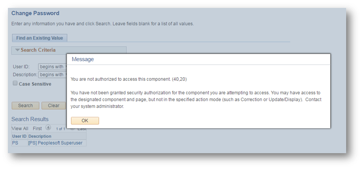Click the Change Password page heading
Screen dimensions: 362x169
35,13
